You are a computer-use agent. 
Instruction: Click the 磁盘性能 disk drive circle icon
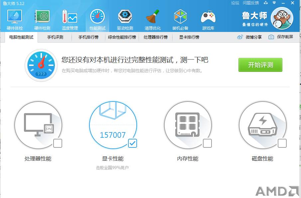(x=263, y=125)
